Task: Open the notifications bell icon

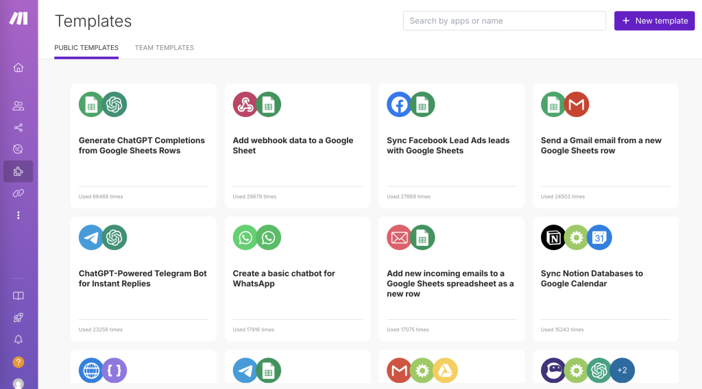Action: point(19,340)
